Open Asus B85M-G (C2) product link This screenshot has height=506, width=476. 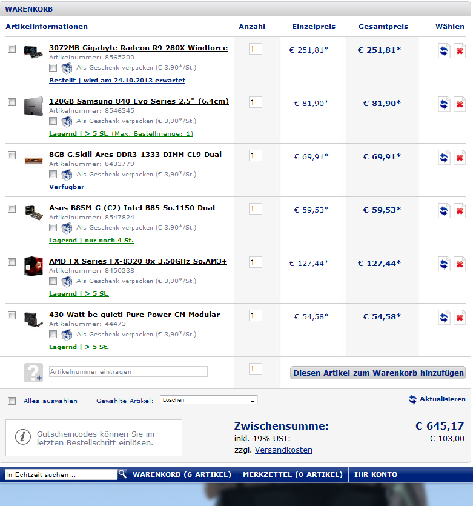pyautogui.click(x=132, y=208)
